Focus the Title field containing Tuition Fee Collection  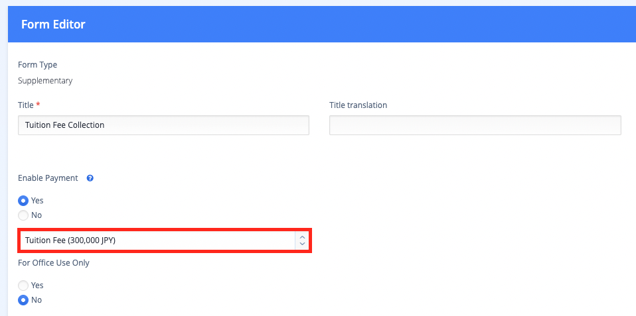tap(164, 125)
